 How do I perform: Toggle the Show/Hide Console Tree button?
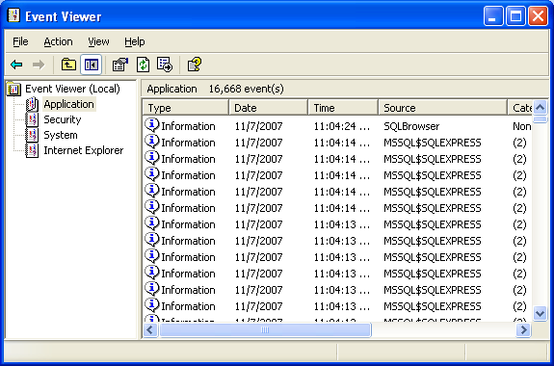pos(92,65)
